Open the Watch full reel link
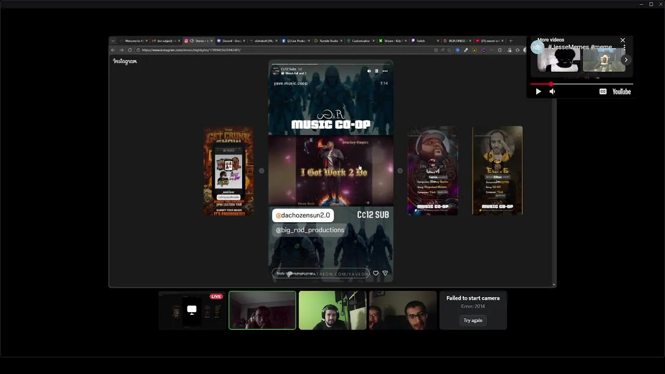This screenshot has height=374, width=665. coord(294,73)
